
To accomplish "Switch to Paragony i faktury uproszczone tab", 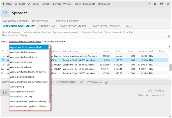I will 26,21.
